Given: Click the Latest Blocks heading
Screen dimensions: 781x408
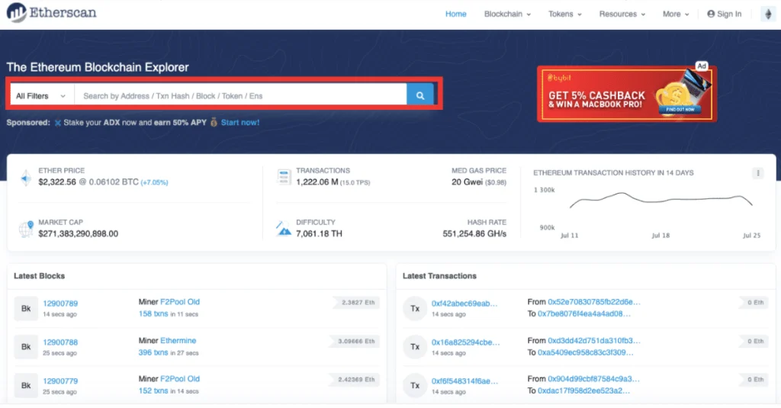Looking at the screenshot, I should pyautogui.click(x=40, y=276).
